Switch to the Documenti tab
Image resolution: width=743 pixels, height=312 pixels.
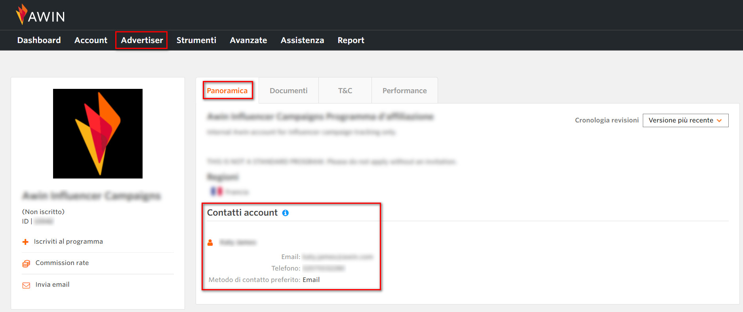[x=288, y=91]
